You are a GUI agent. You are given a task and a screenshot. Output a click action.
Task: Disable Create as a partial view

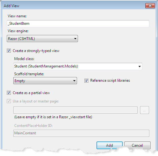[9, 93]
